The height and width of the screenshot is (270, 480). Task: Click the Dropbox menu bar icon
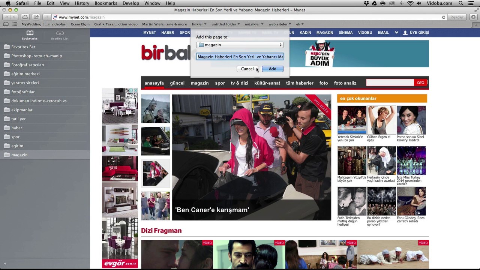point(366,3)
